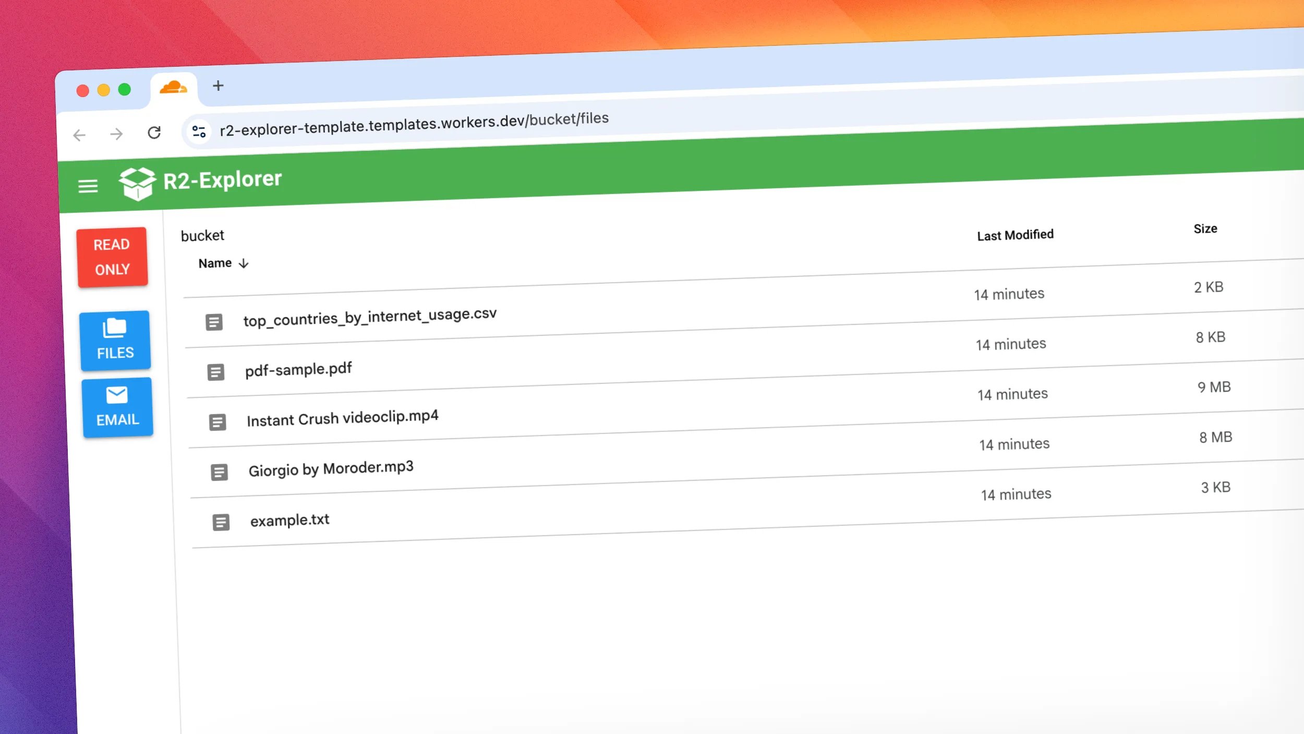Click the yellow minimize window button
Image resolution: width=1304 pixels, height=734 pixels.
point(103,90)
